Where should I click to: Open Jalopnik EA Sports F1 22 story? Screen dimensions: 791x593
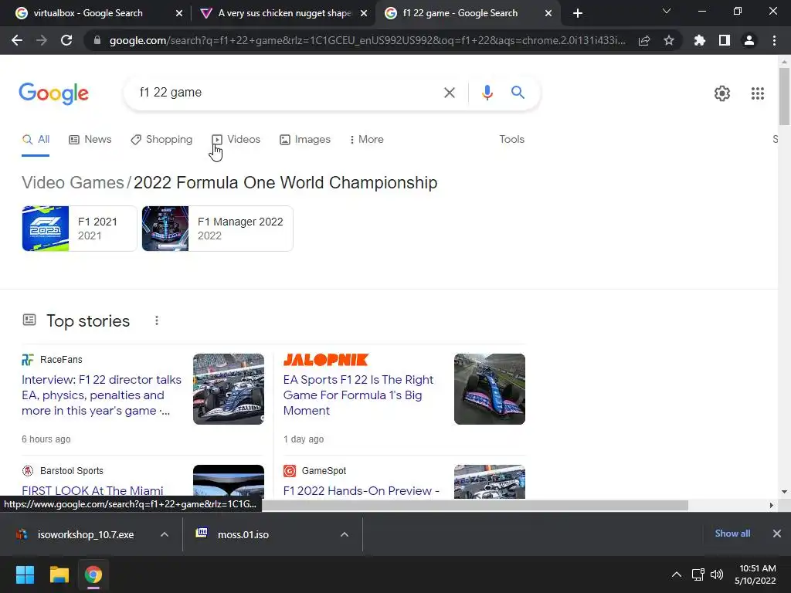[358, 395]
